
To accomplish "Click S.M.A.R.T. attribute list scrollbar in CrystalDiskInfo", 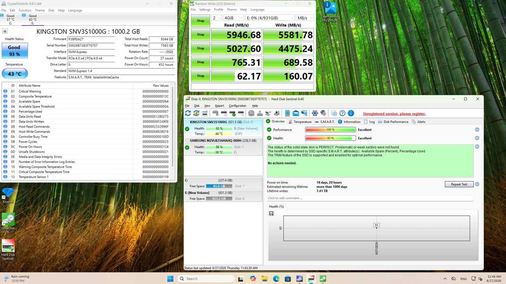I will point(173,126).
